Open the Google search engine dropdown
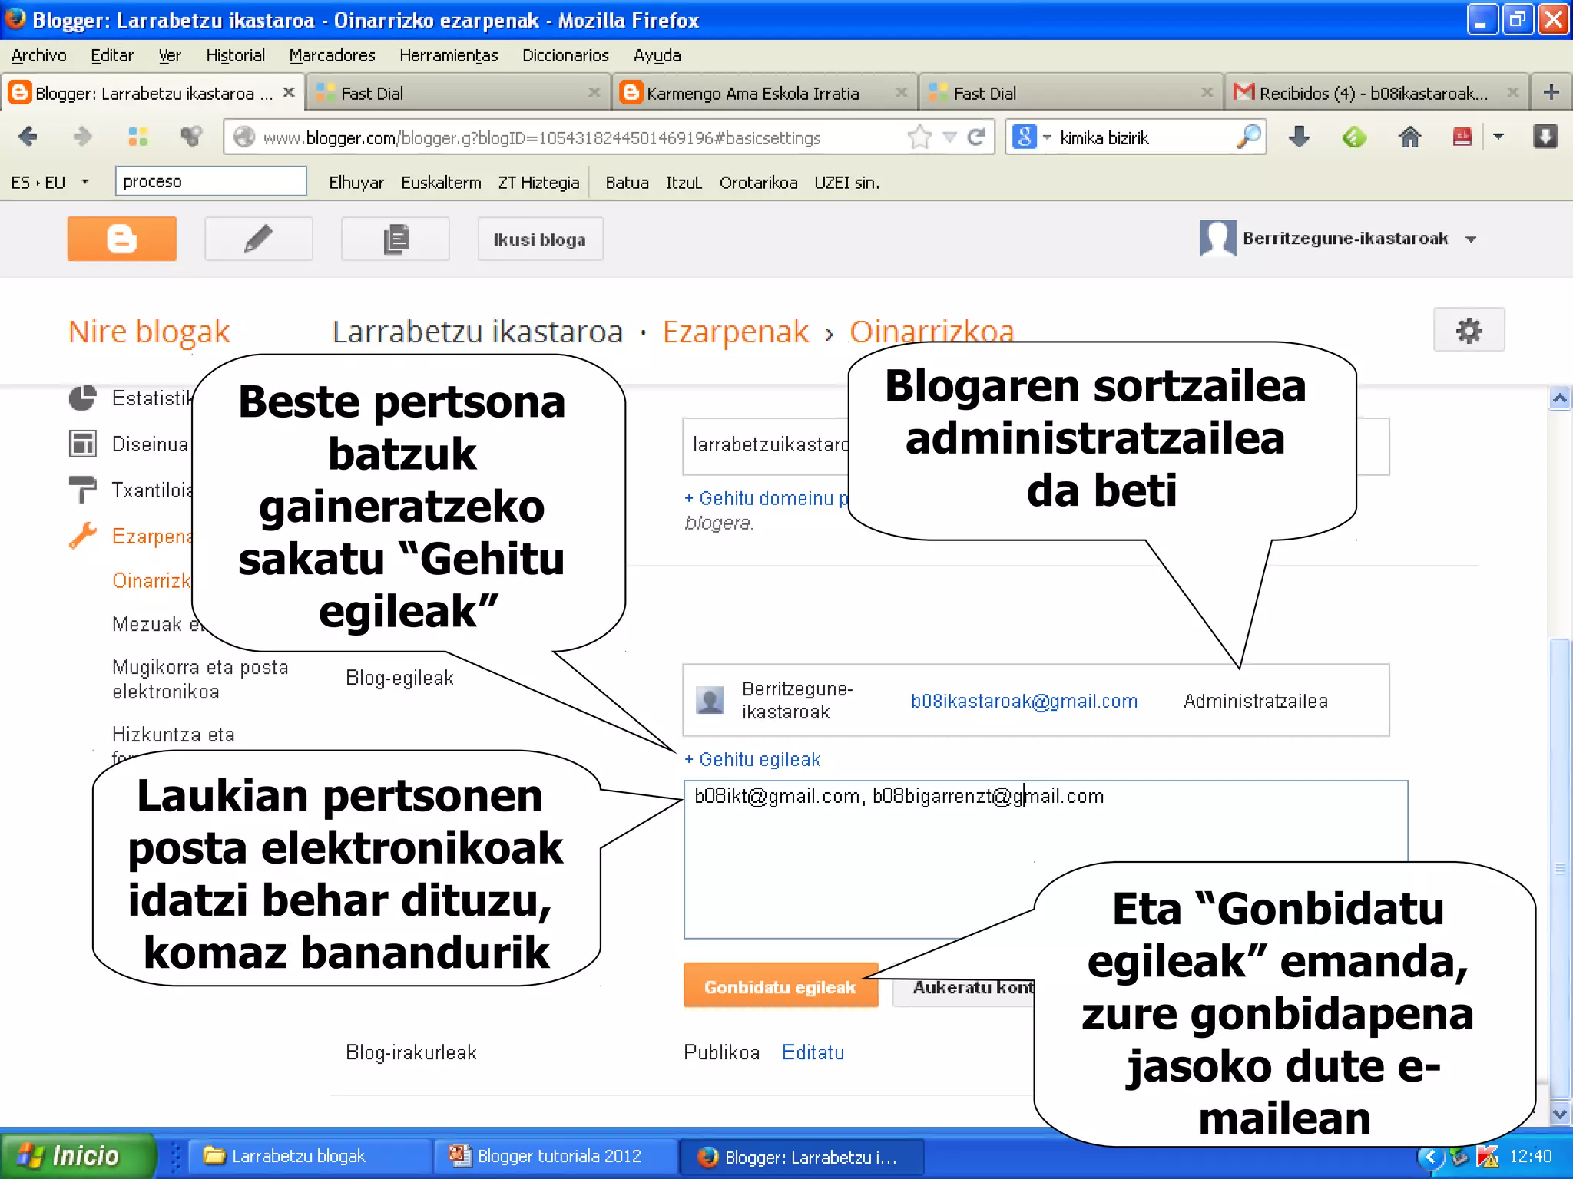This screenshot has height=1179, width=1573. click(x=1032, y=137)
